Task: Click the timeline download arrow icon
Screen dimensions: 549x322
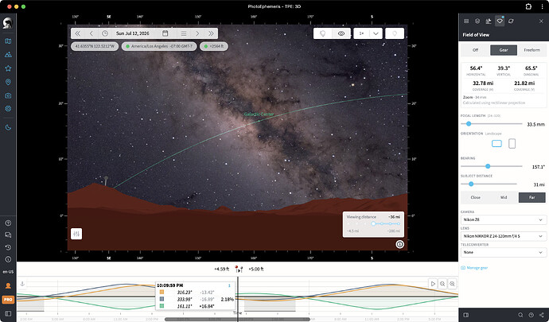Action: point(22,284)
